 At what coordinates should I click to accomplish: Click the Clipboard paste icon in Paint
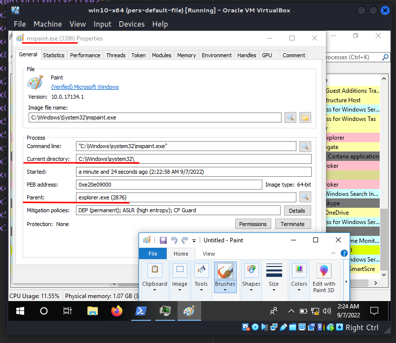[x=154, y=270]
